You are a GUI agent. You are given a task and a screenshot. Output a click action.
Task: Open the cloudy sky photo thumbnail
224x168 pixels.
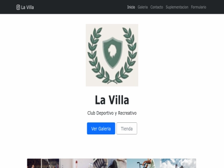coord(178,163)
